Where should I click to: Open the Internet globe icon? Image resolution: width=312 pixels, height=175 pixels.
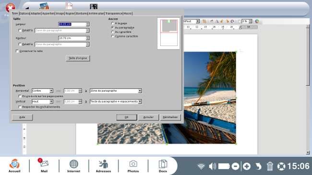[73, 165]
